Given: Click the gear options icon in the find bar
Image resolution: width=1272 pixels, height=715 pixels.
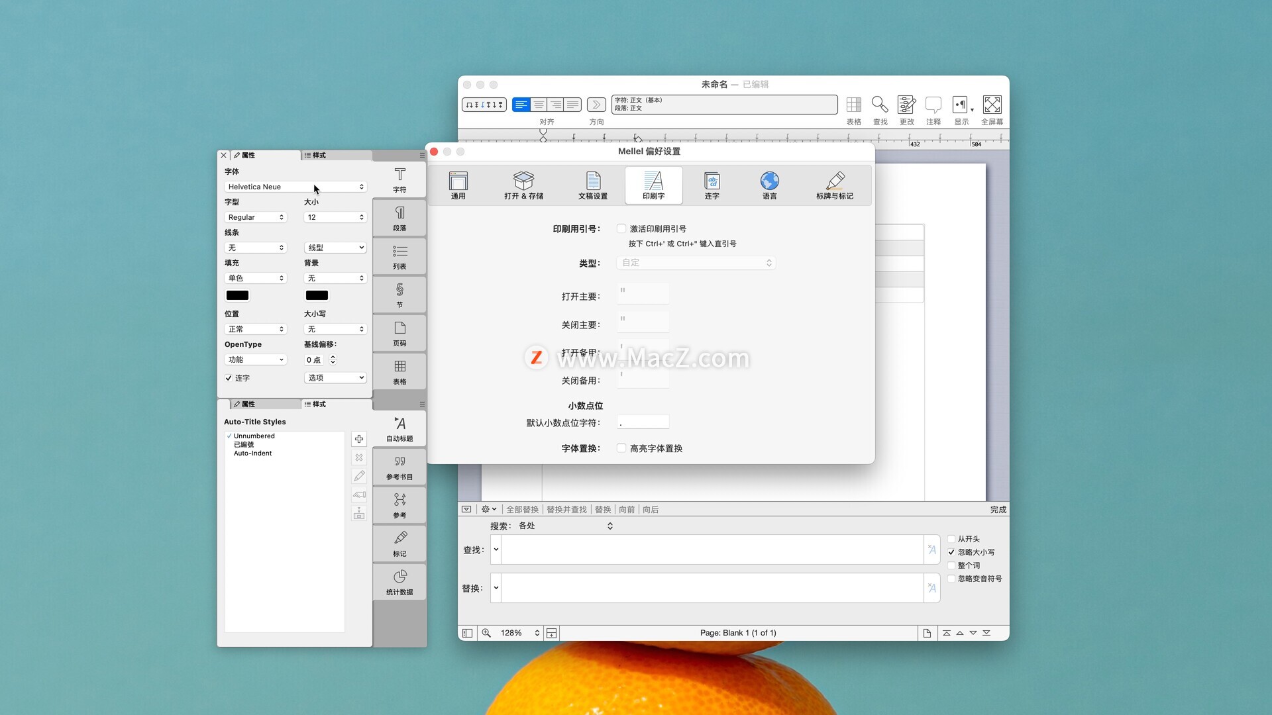Looking at the screenshot, I should click(x=488, y=509).
